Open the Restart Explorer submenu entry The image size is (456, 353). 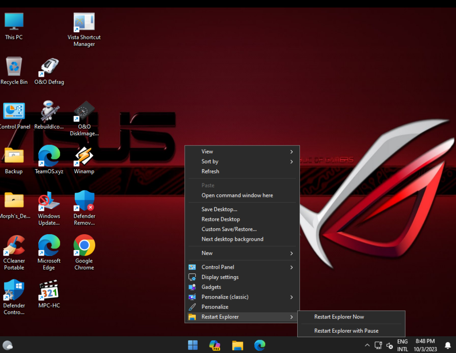click(x=242, y=317)
